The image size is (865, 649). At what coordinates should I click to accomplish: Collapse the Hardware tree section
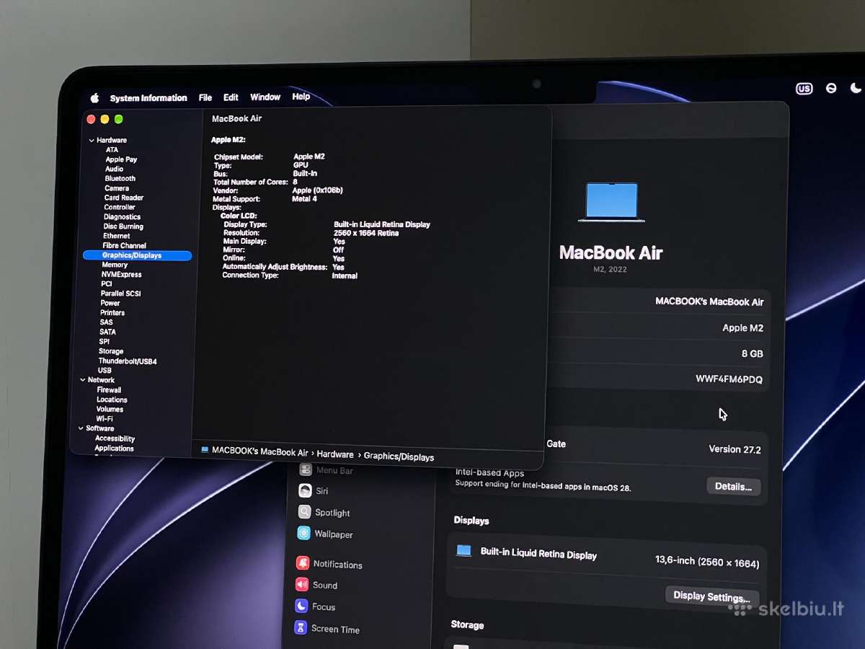(92, 141)
